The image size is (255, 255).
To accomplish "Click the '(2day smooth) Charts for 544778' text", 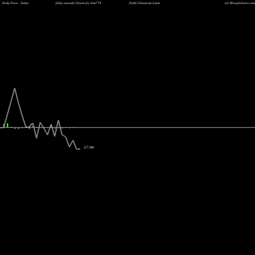I will click(x=78, y=3).
